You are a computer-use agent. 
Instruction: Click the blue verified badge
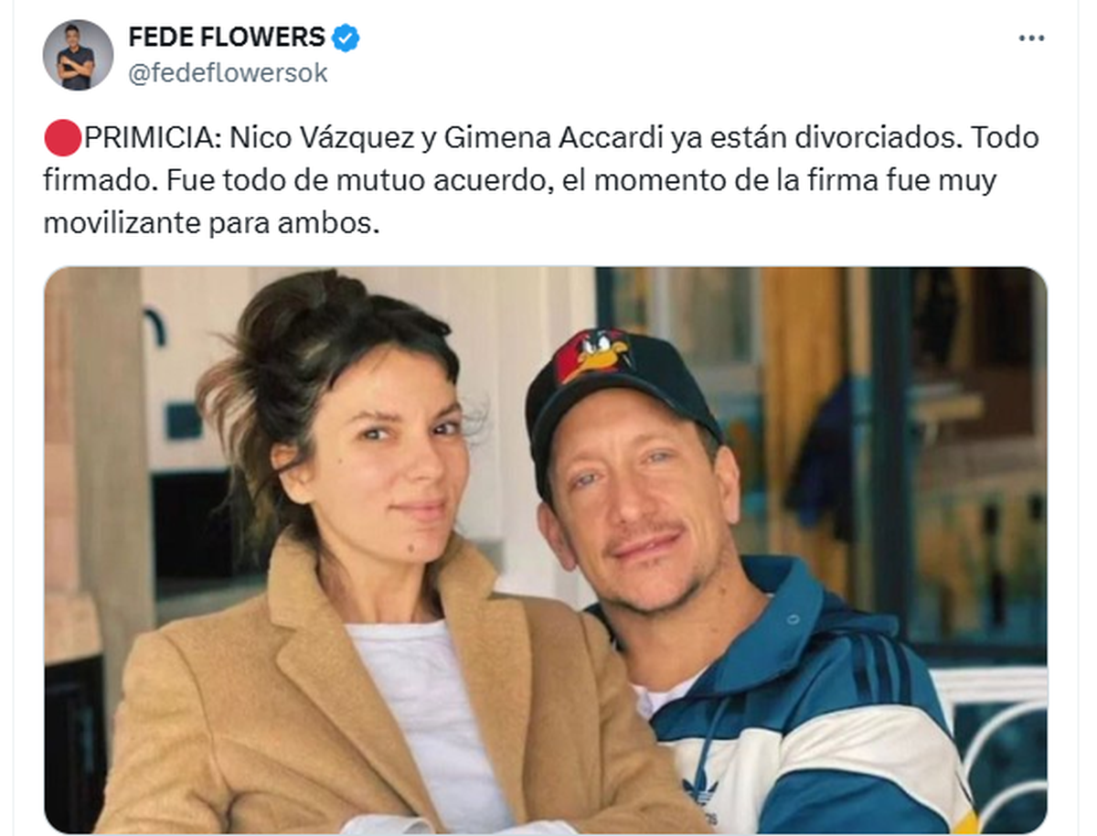346,38
